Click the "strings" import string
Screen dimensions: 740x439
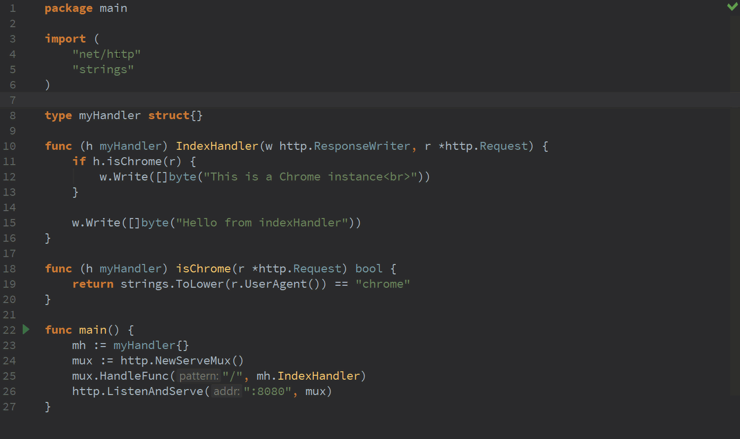coord(103,69)
